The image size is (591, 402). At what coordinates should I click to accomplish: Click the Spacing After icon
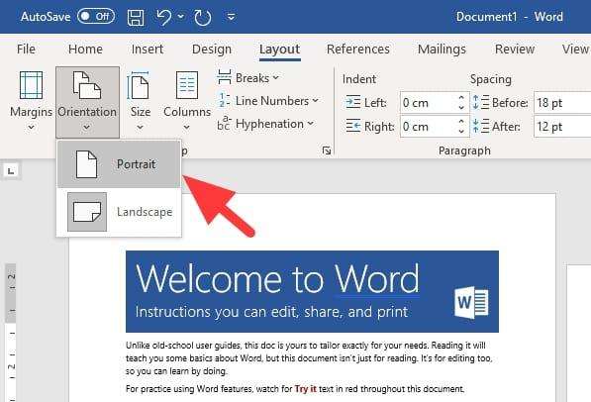(480, 126)
